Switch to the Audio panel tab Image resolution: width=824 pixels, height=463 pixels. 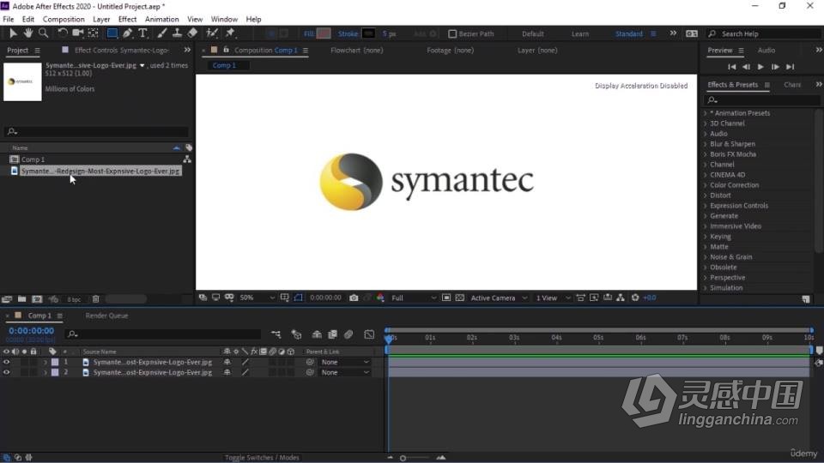click(766, 51)
